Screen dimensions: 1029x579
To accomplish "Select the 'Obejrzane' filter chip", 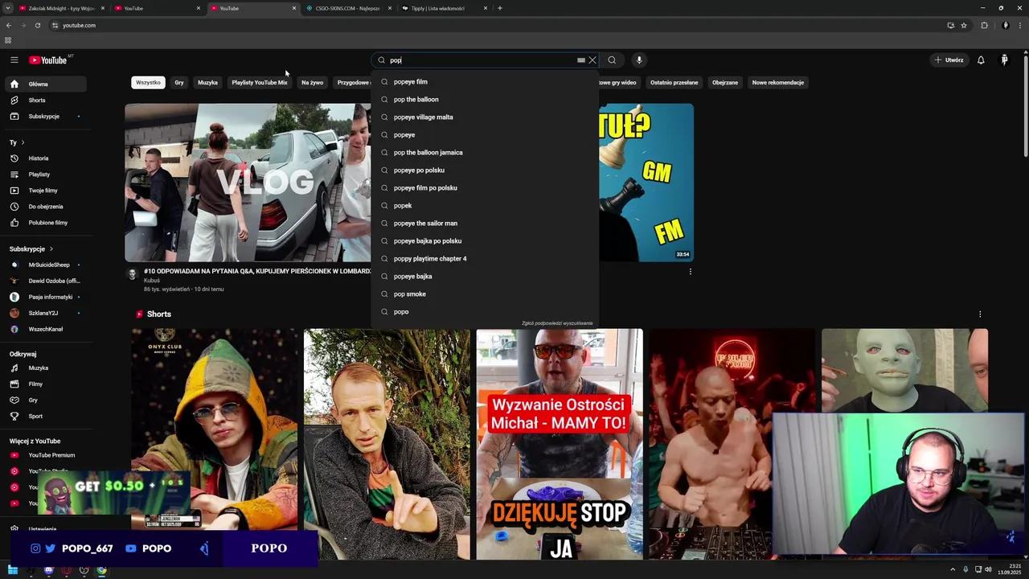I will (725, 83).
